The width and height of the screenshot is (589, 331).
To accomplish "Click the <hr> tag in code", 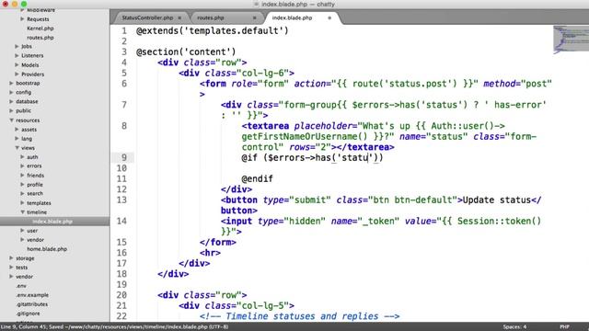I will tap(211, 253).
